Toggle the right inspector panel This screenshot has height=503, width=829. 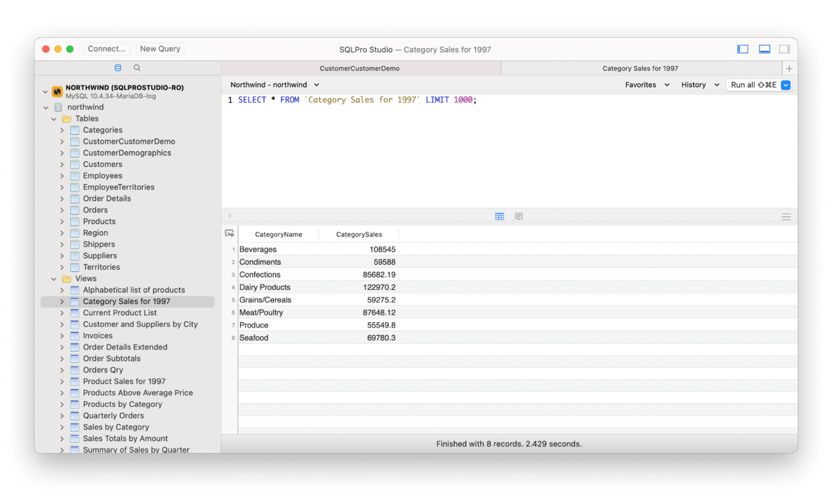(784, 49)
